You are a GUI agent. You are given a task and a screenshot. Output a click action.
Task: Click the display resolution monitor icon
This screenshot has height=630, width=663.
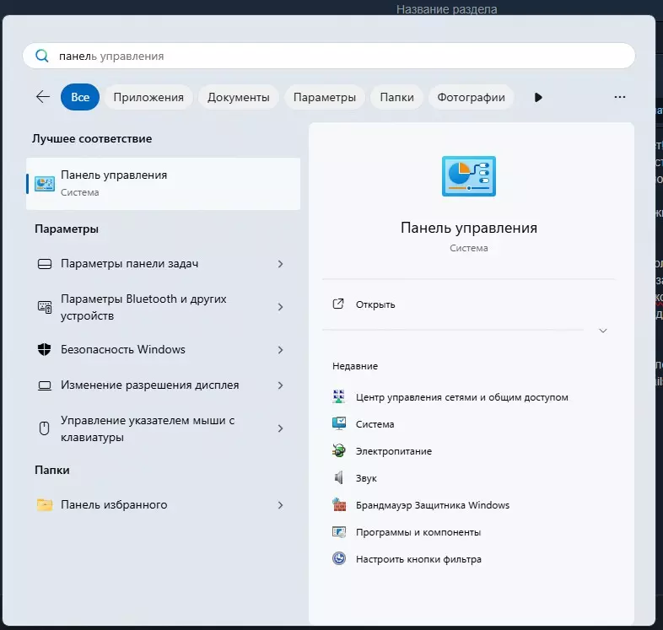click(45, 385)
